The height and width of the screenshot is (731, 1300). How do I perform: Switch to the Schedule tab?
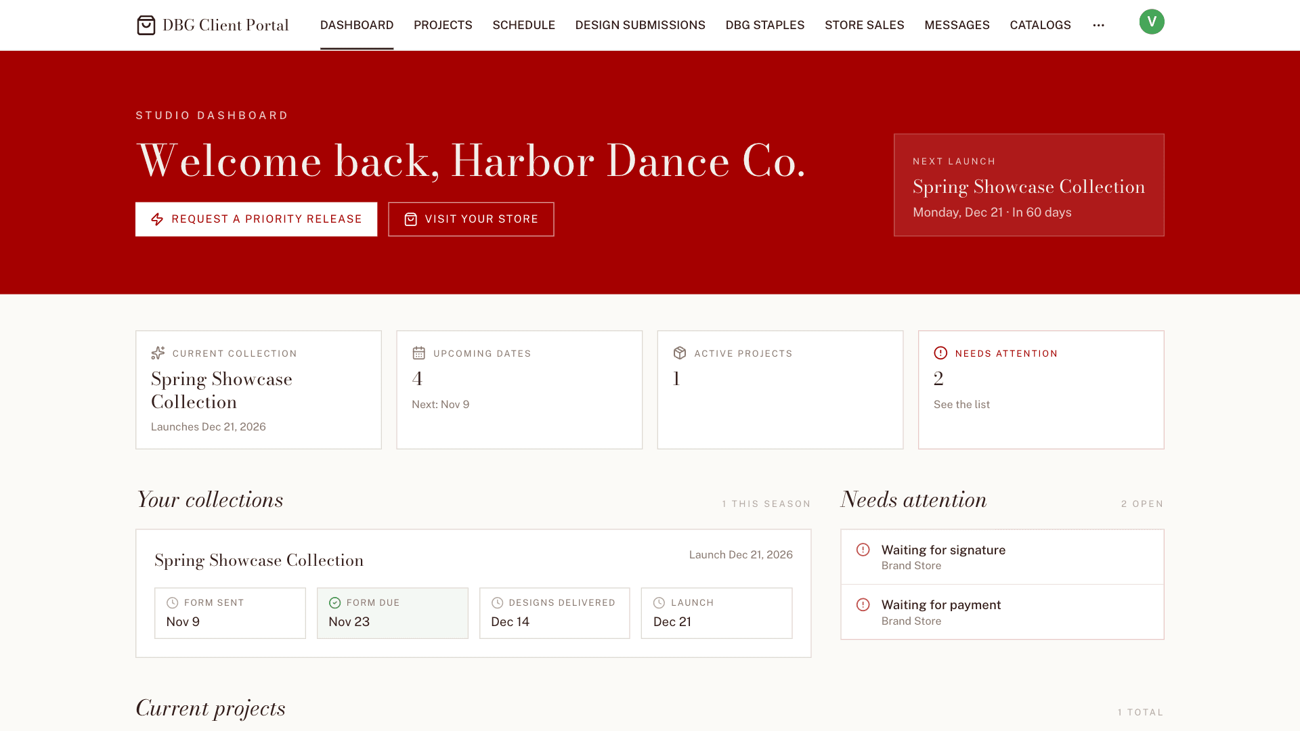524,25
